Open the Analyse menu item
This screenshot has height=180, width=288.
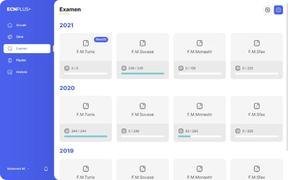coord(27,72)
